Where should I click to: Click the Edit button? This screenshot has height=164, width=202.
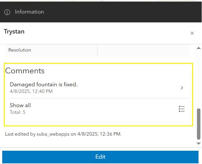100,157
